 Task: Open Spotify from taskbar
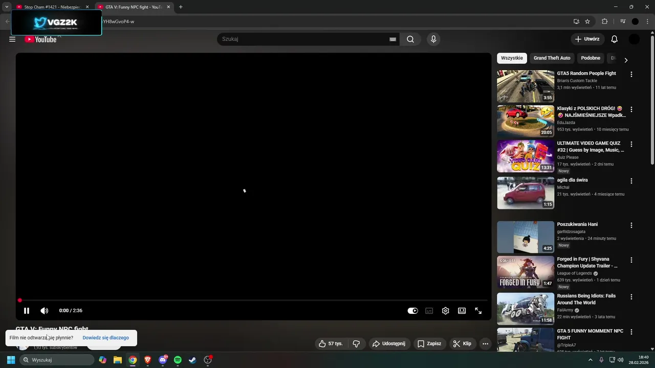point(178,360)
